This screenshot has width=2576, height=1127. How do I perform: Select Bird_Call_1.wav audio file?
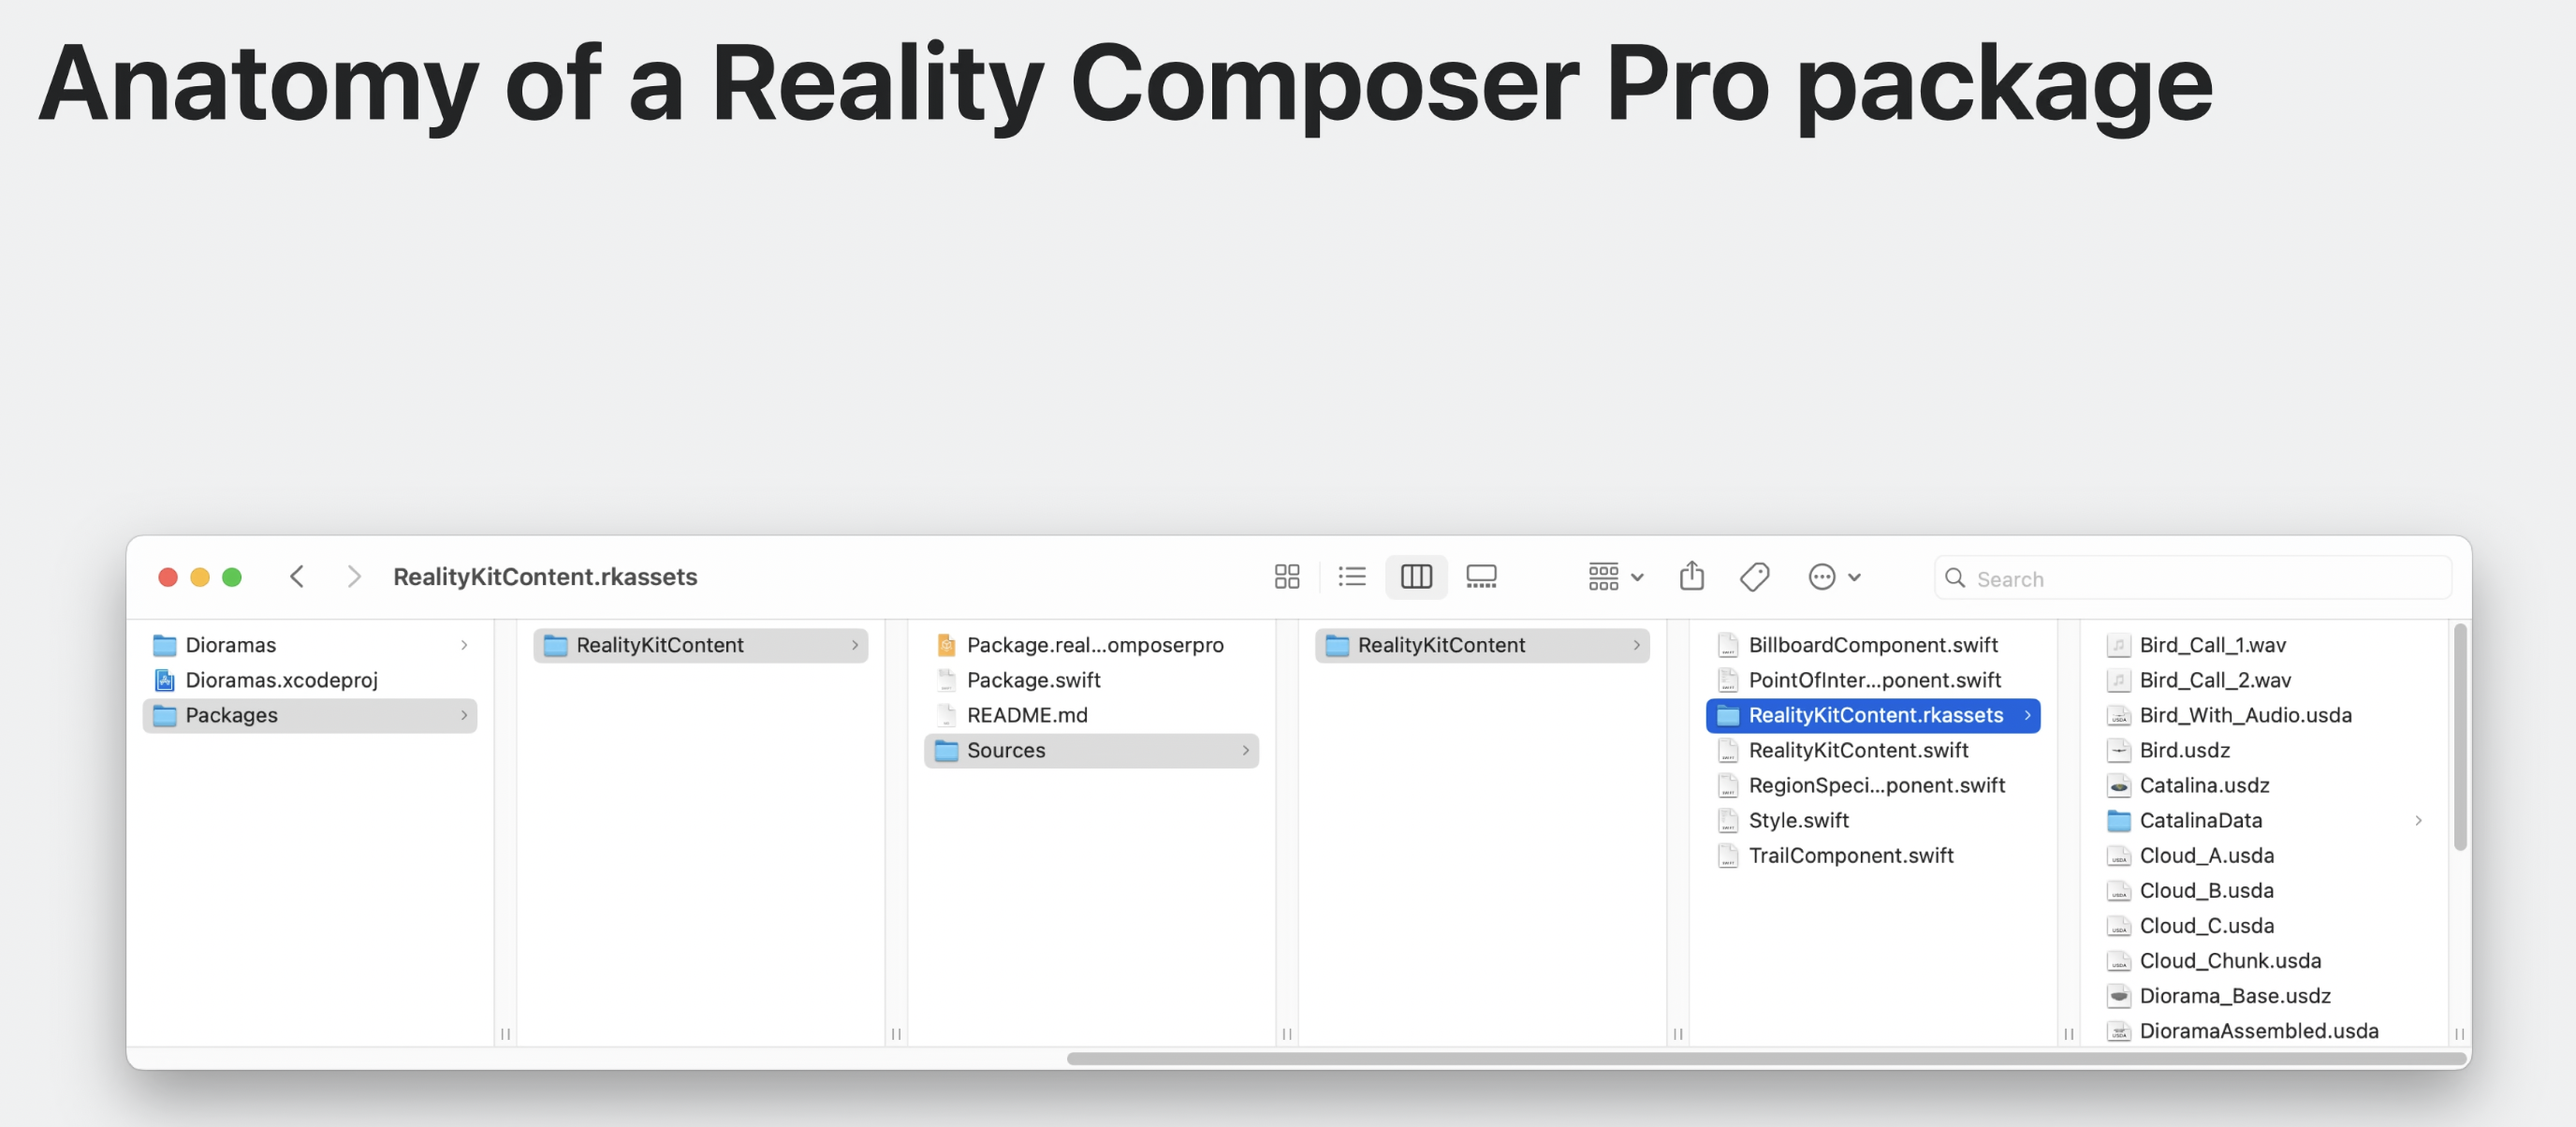[x=2212, y=645]
